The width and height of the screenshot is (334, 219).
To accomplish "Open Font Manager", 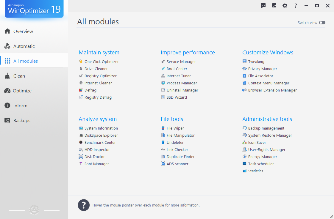I will 96,164.
